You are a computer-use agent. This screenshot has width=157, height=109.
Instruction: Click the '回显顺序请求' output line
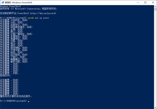click(x=16, y=27)
